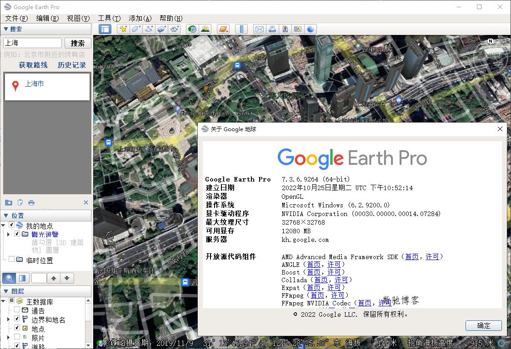Image resolution: width=511 pixels, height=349 pixels.
Task: Check the 临时位置 checkbox
Action: coord(11,259)
